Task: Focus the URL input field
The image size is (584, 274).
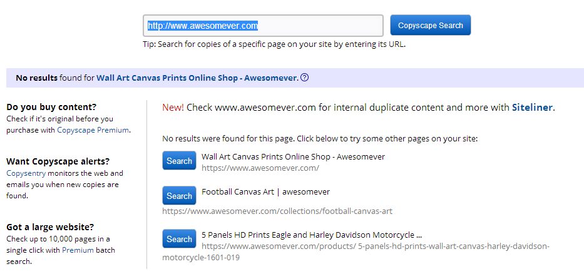Action: coord(263,26)
